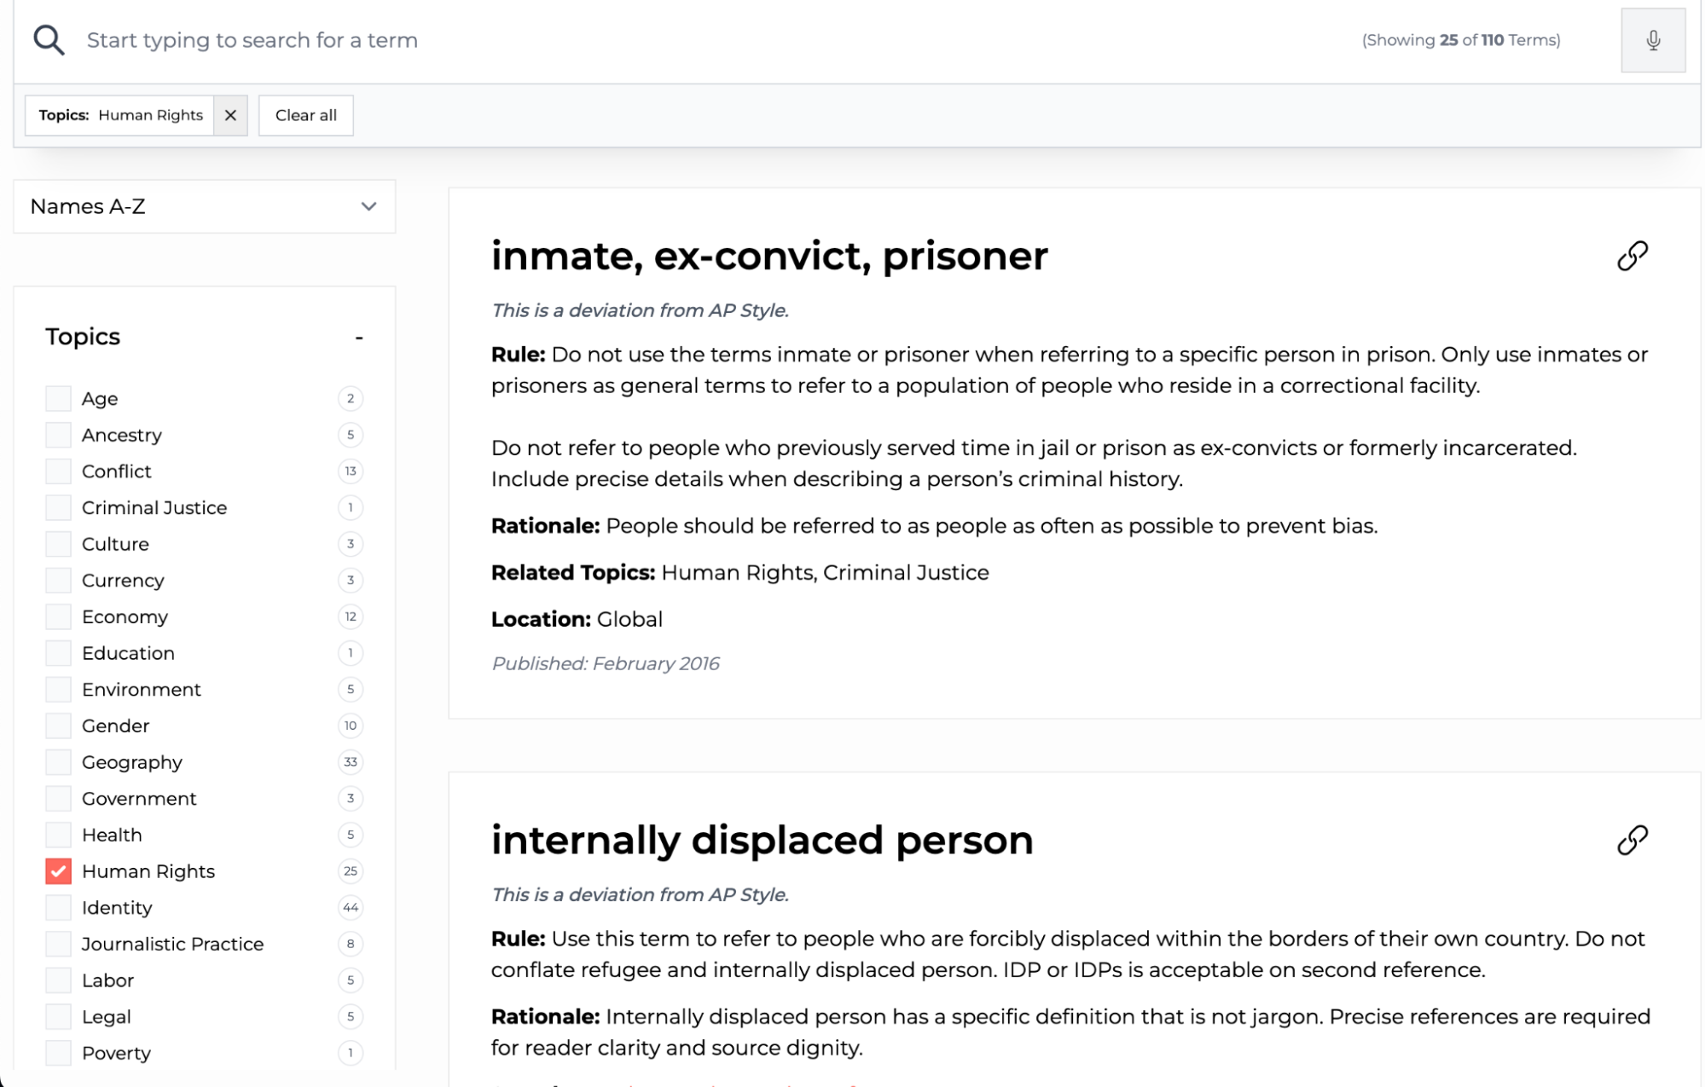
Task: Tick the Identity topic checkbox
Action: coord(58,908)
